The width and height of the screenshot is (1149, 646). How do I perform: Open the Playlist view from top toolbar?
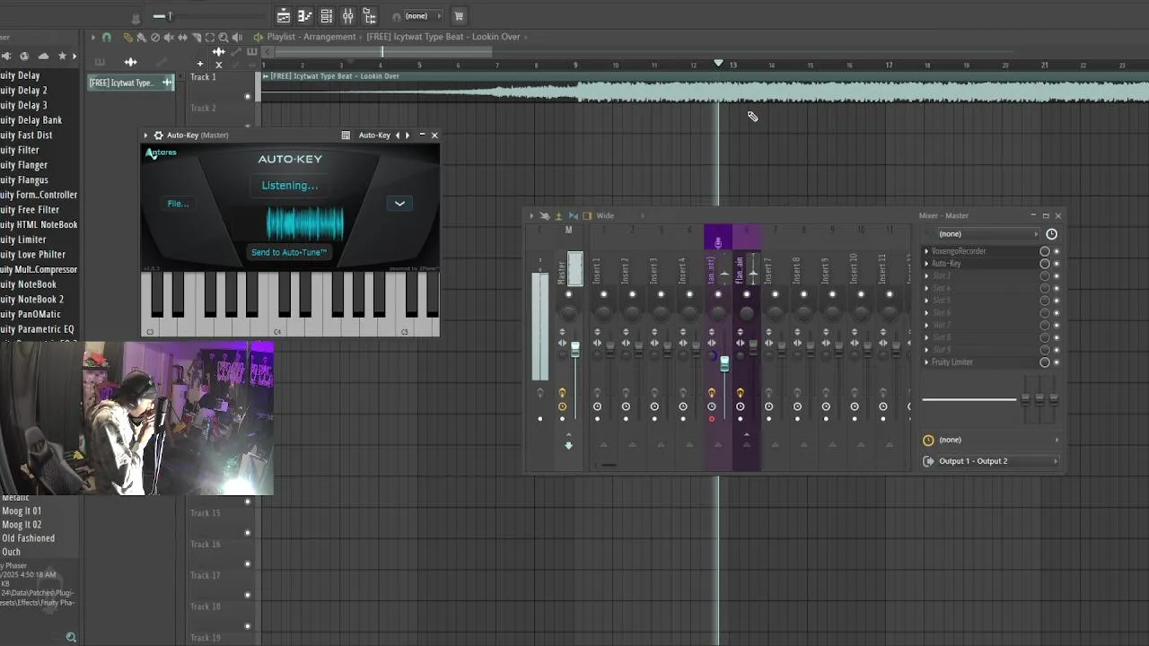coord(283,16)
